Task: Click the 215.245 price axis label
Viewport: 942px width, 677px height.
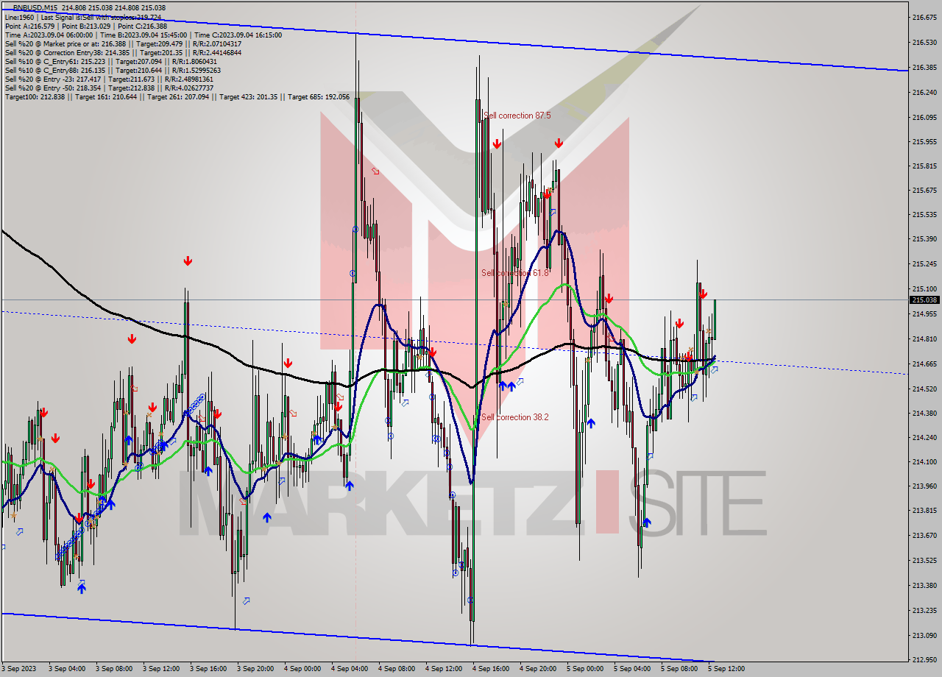Action: (x=924, y=263)
